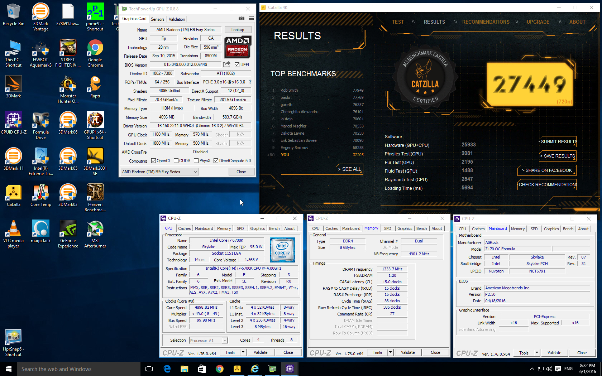Launch HWBOT Aquamark3 icon

tap(41, 53)
